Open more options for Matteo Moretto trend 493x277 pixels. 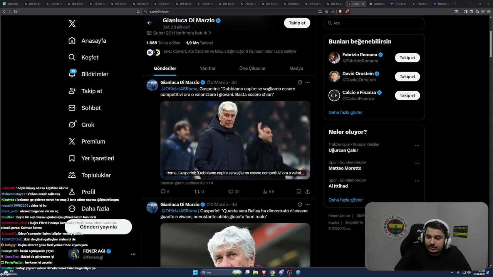(x=417, y=163)
